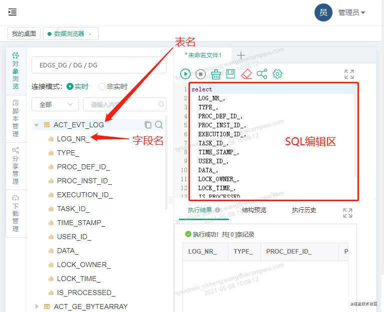Switch to 执行结果 tab
This screenshot has height=312, width=384.
199,210
